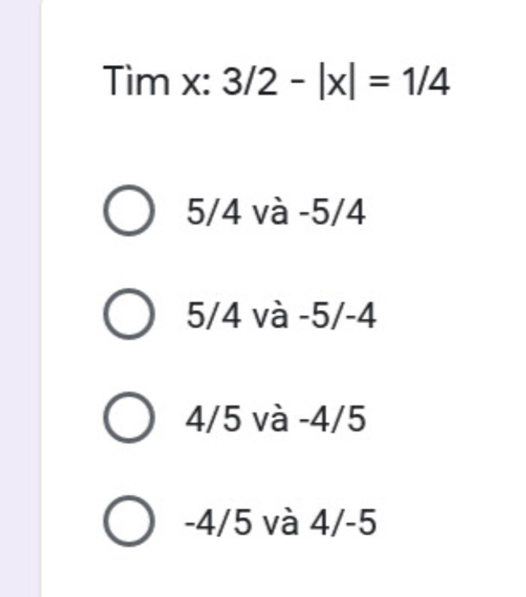Enable the third answer choice's circle
This screenshot has width=526, height=597.
[x=128, y=418]
